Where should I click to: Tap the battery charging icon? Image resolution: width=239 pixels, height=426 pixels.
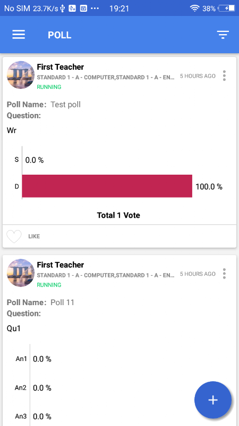click(227, 9)
